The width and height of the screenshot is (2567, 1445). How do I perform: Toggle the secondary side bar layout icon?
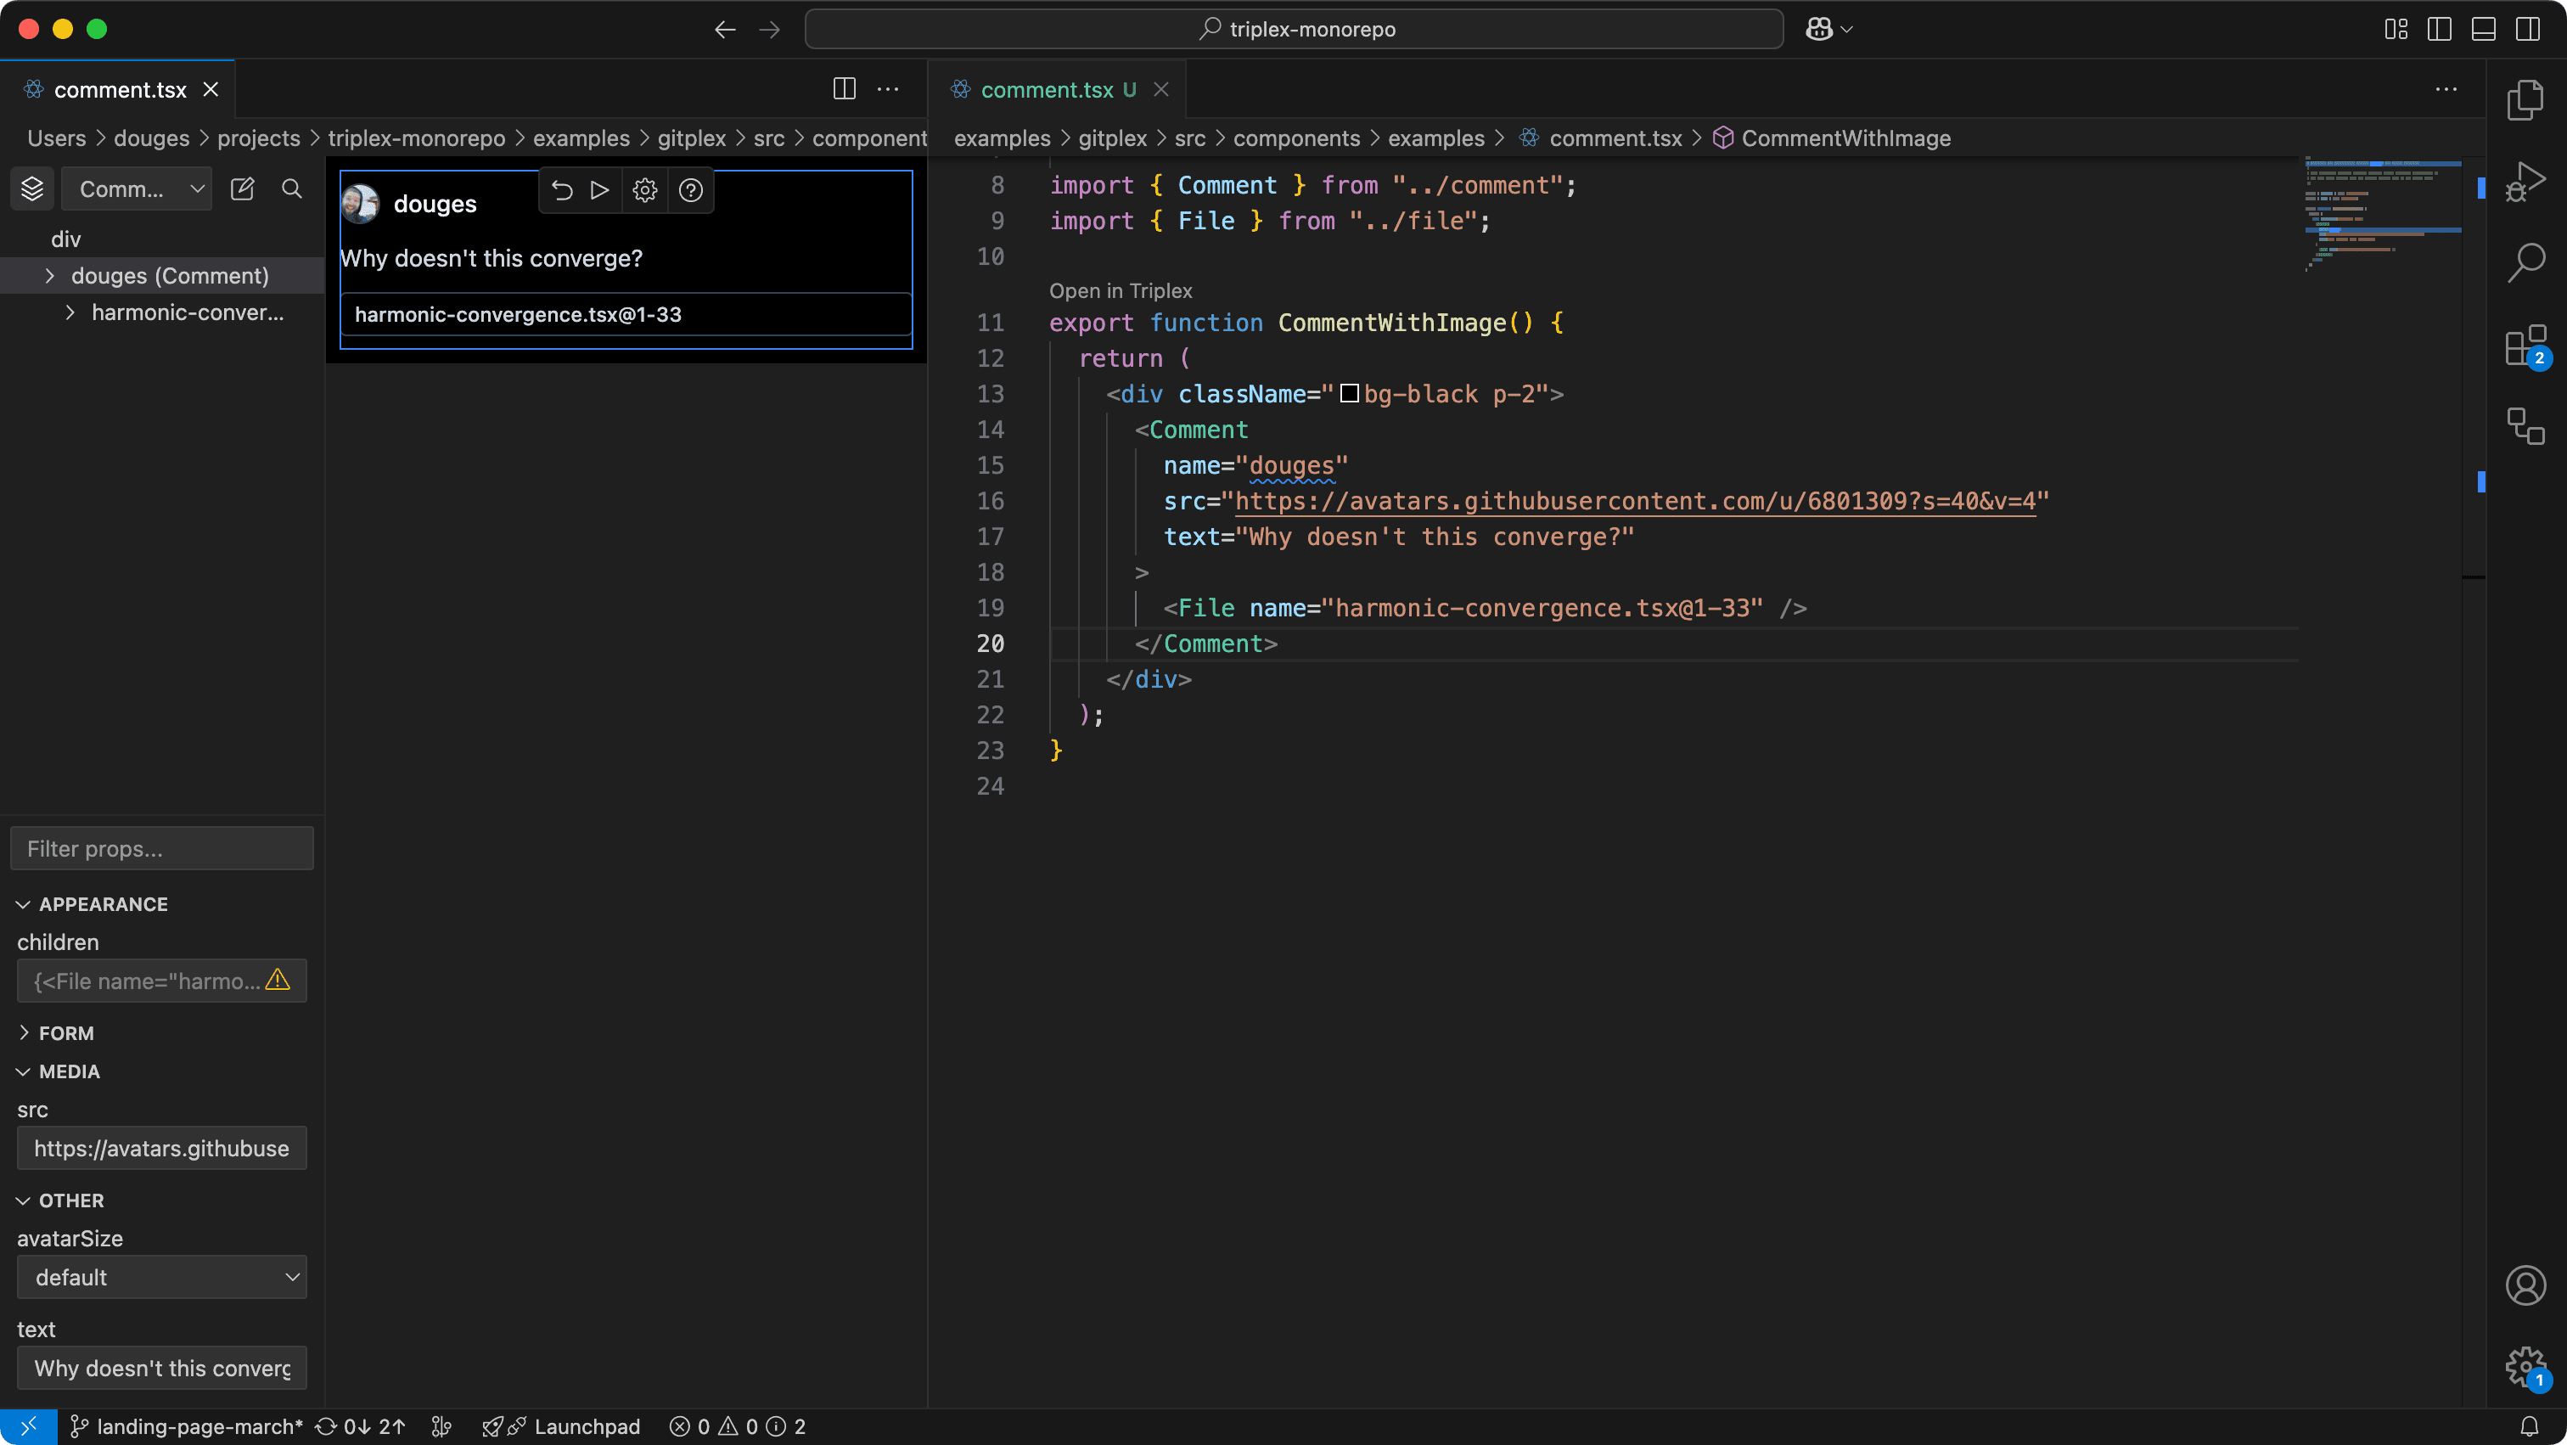pos(2527,29)
